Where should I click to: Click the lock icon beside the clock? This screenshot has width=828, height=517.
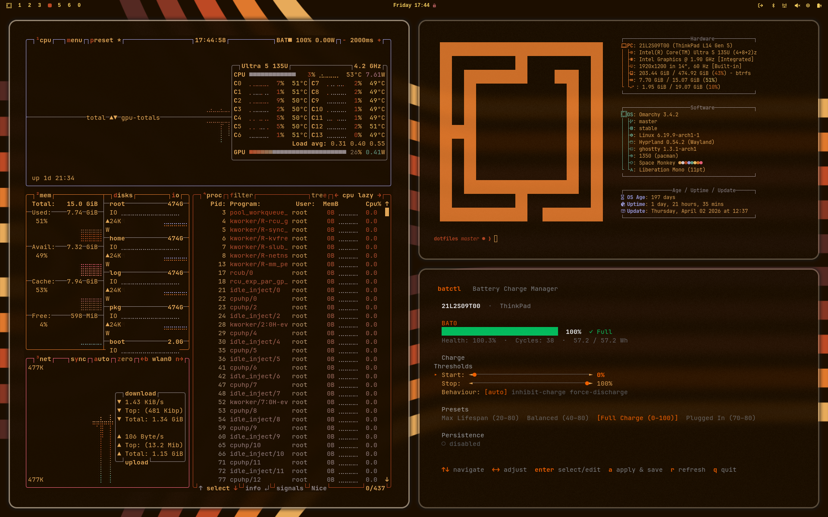(x=434, y=6)
